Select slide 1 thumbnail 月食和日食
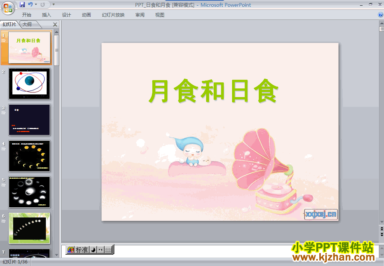The height and width of the screenshot is (266, 384). pos(29,47)
